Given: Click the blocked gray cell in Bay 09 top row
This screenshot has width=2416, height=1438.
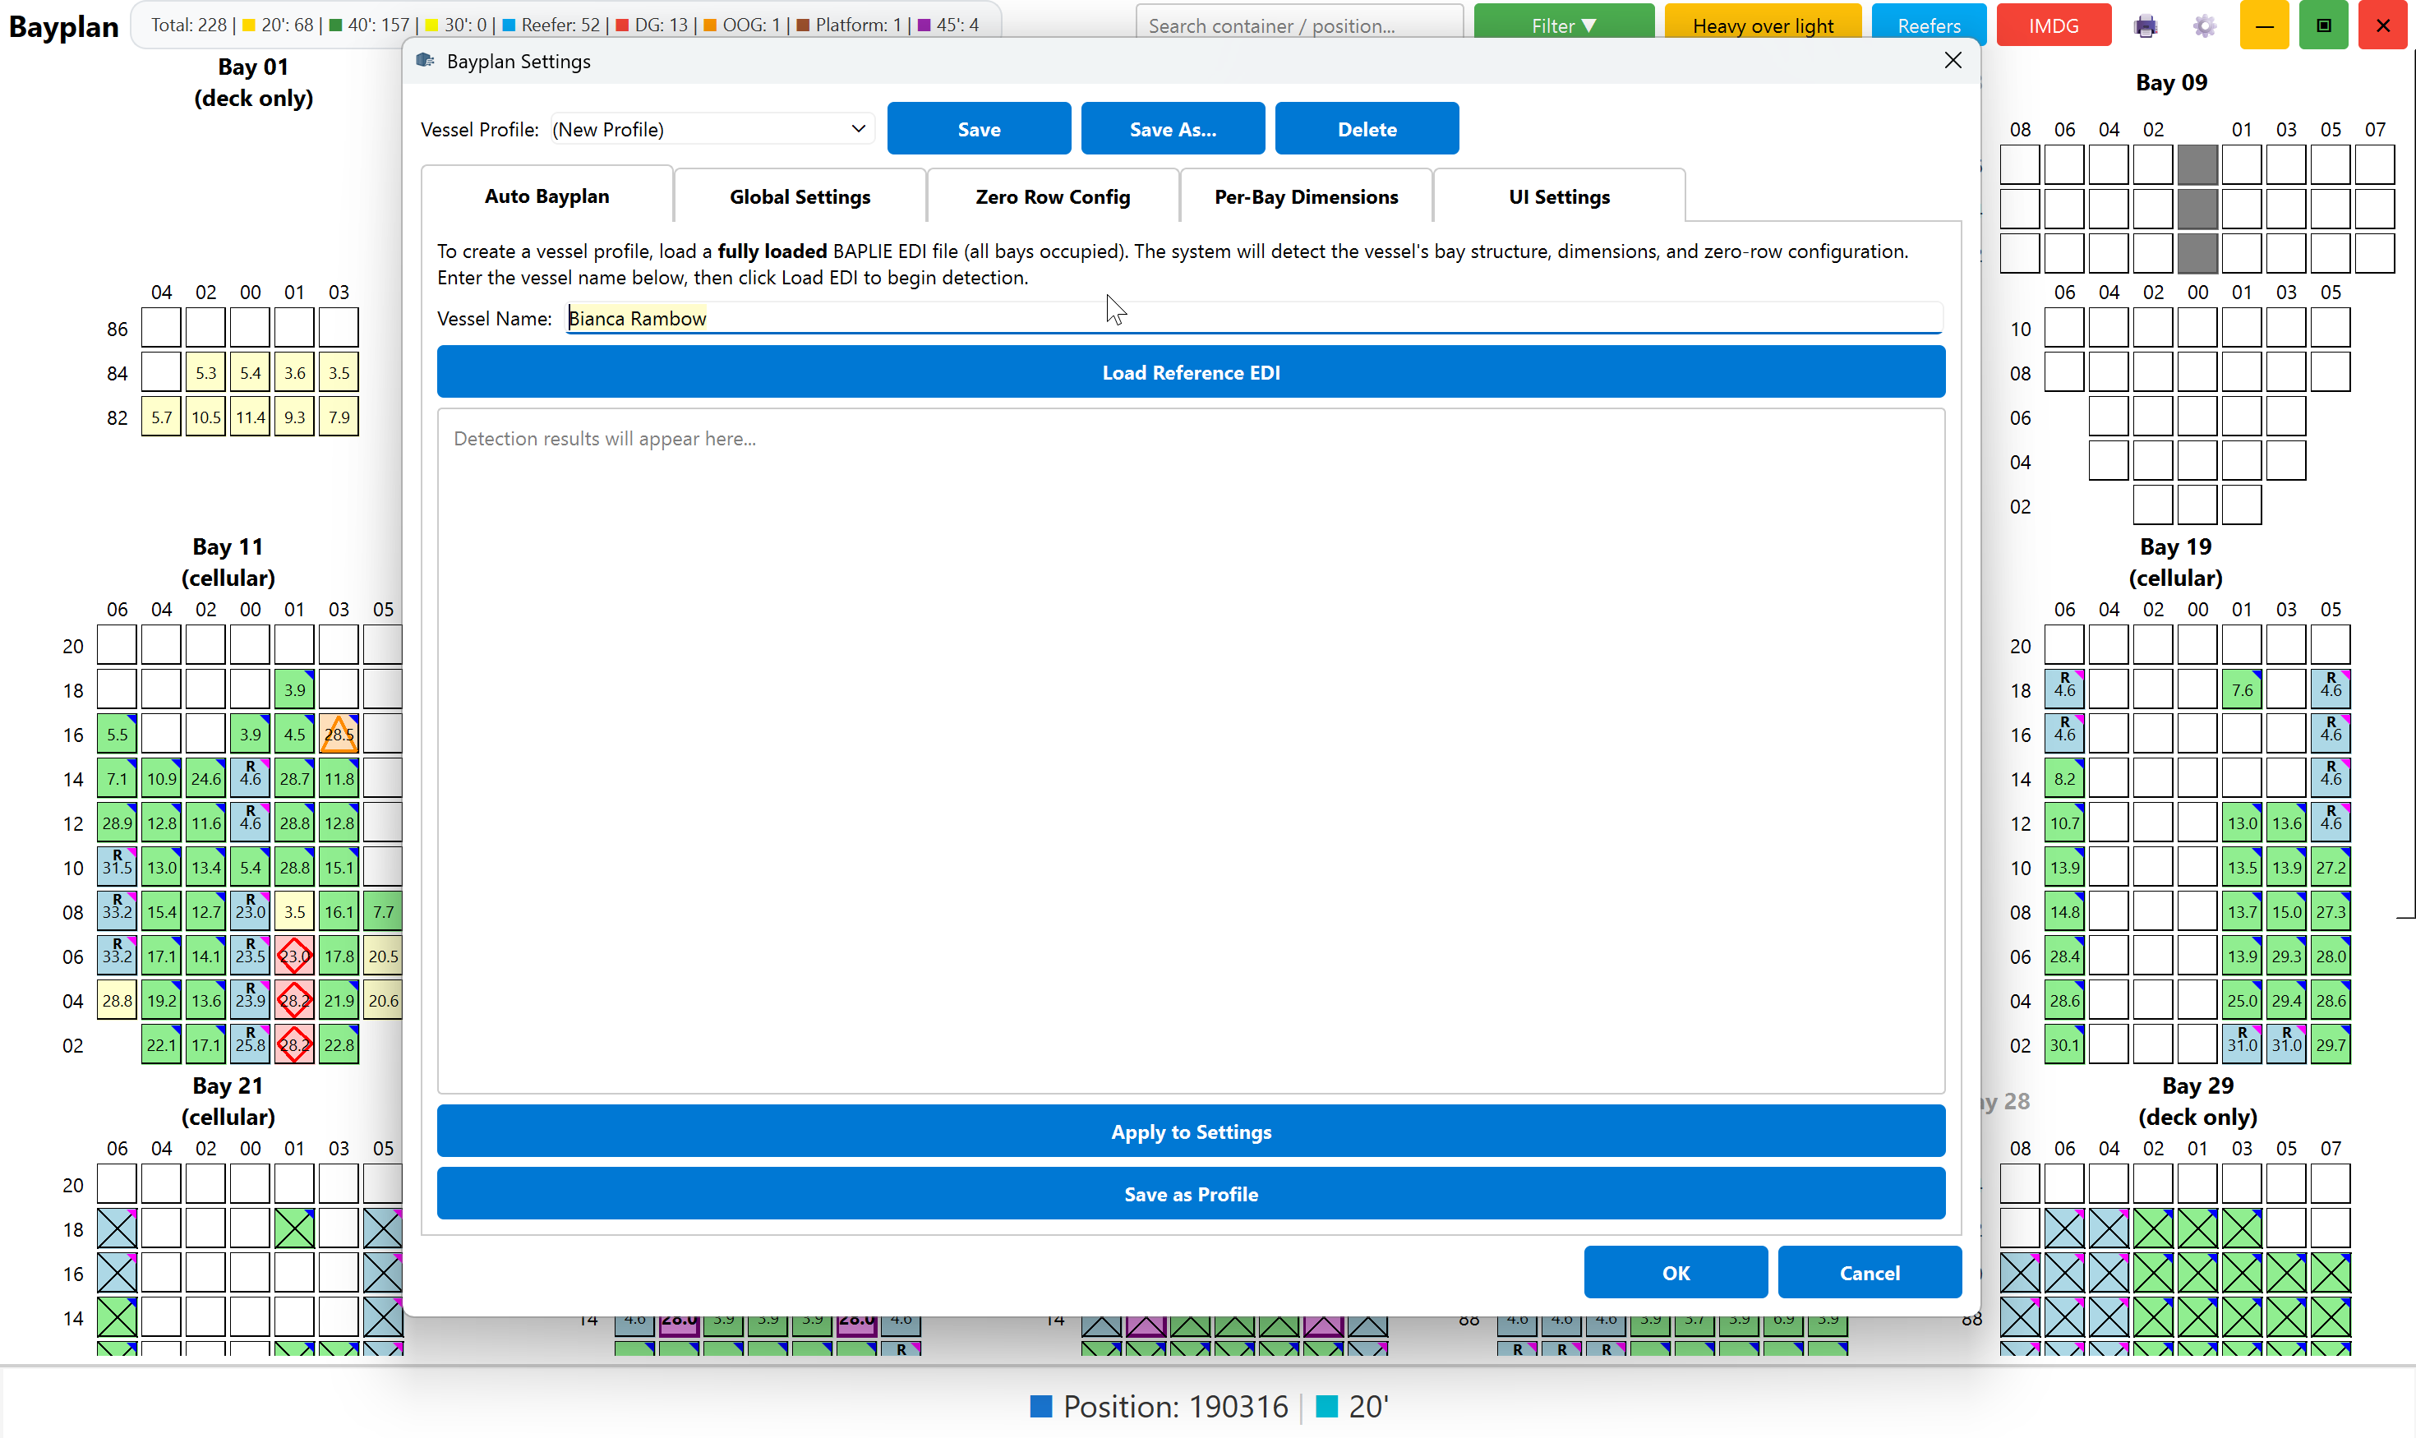Looking at the screenshot, I should 2197,164.
